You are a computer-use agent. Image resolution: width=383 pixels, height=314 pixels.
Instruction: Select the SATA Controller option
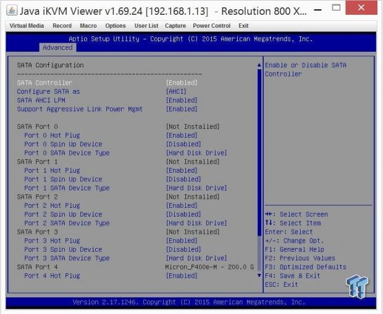click(x=44, y=83)
